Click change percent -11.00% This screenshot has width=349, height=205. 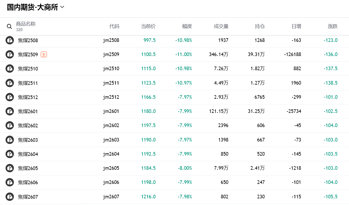[184, 54]
